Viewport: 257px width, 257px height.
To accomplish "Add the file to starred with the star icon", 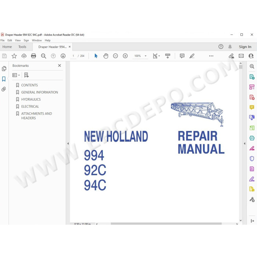I will [x=14, y=56].
